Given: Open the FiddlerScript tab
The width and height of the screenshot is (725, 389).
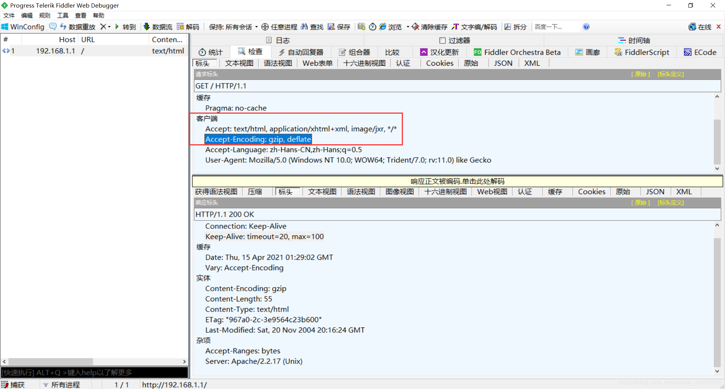Looking at the screenshot, I should [x=642, y=52].
